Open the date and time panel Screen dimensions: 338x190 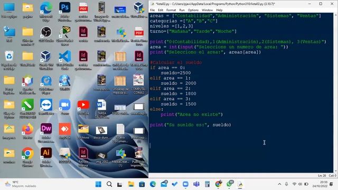pyautogui.click(x=320, y=184)
